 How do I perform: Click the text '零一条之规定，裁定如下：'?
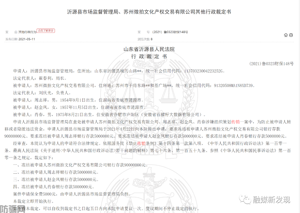click(29, 158)
